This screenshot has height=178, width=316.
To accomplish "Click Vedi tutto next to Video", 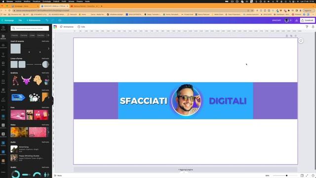I will (x=45, y=125).
